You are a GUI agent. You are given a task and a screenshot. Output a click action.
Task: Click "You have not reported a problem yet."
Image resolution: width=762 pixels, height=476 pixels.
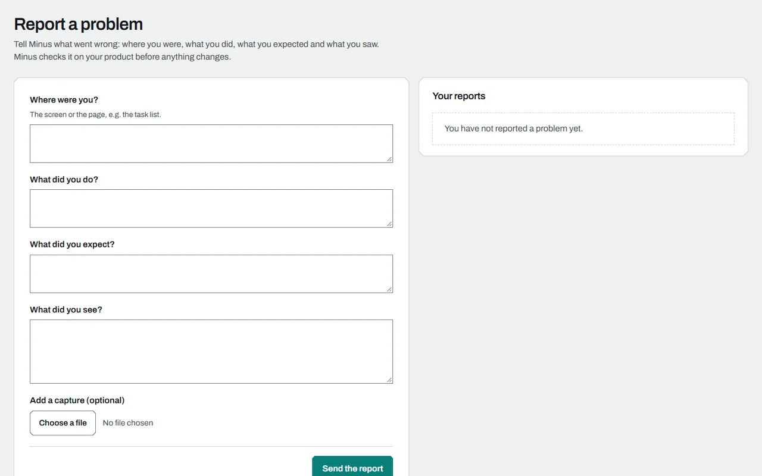(x=514, y=129)
